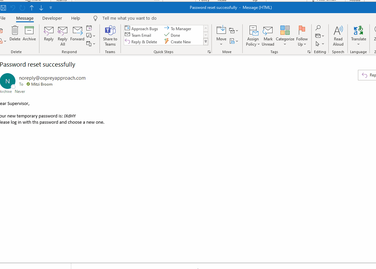376x269 pixels.
Task: Click the 'Never' retention policy text
Action: (x=20, y=92)
